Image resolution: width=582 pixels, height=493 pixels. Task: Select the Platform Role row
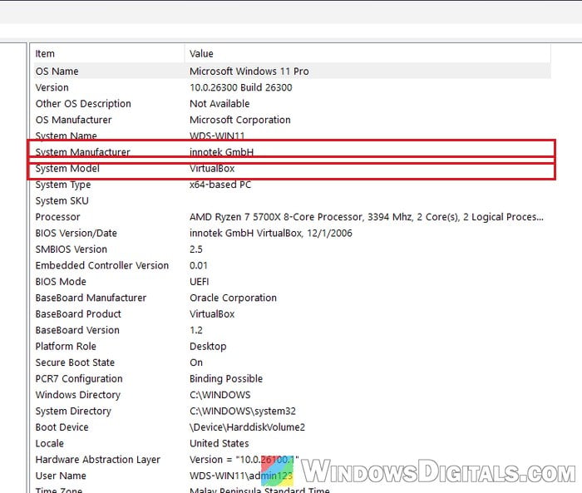[66, 347]
